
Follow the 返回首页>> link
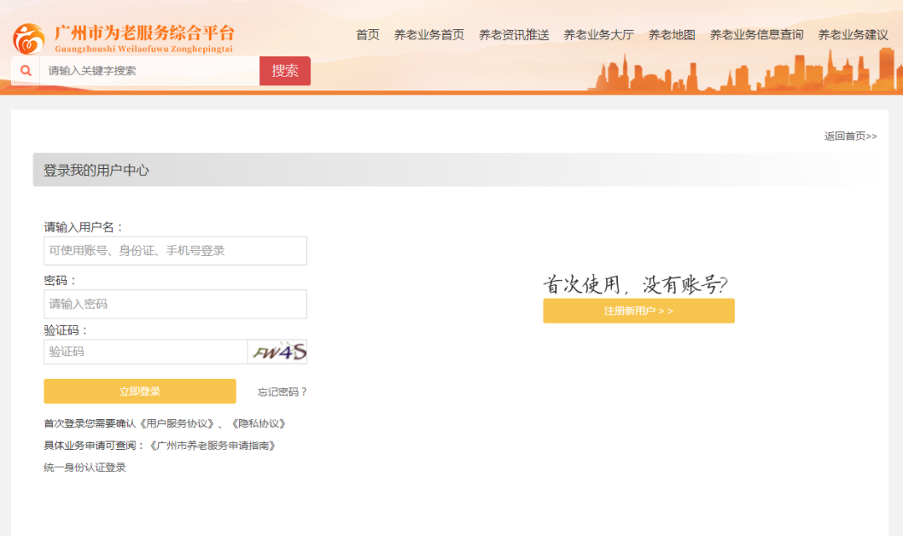coord(850,135)
